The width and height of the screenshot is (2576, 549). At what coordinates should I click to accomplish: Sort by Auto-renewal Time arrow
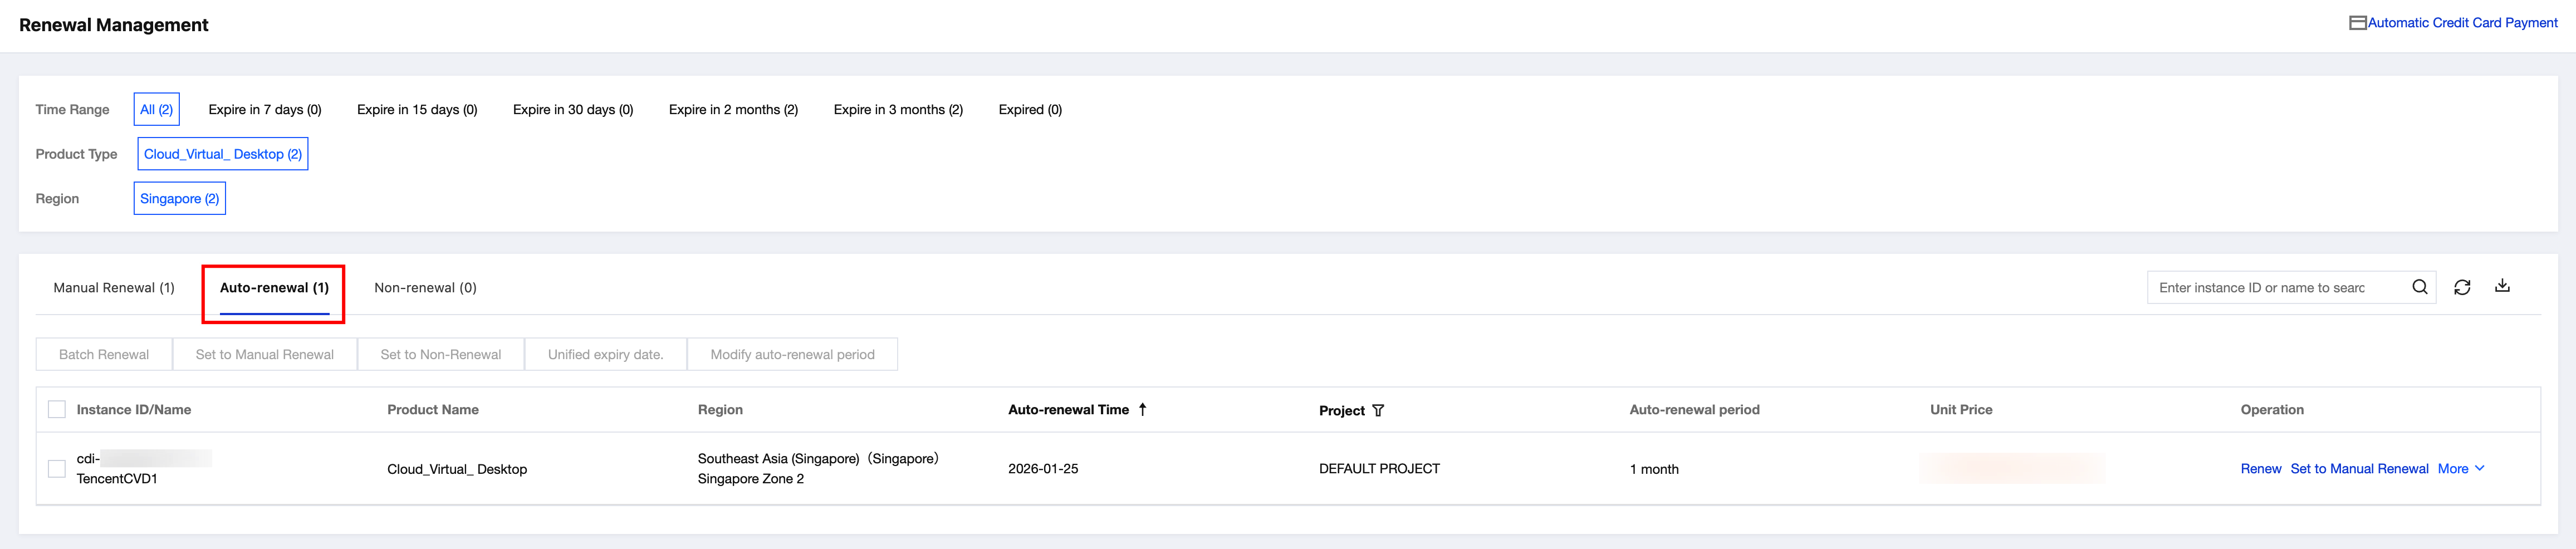[1142, 409]
